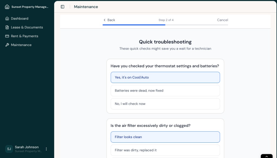Screen dimensions: 277x158
Task: Click the Step 2 of 4 progress bar
Action: [165, 25]
